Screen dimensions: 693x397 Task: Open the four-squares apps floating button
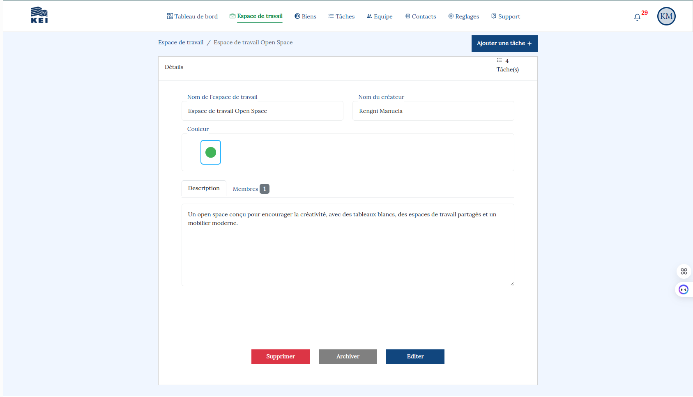point(684,271)
